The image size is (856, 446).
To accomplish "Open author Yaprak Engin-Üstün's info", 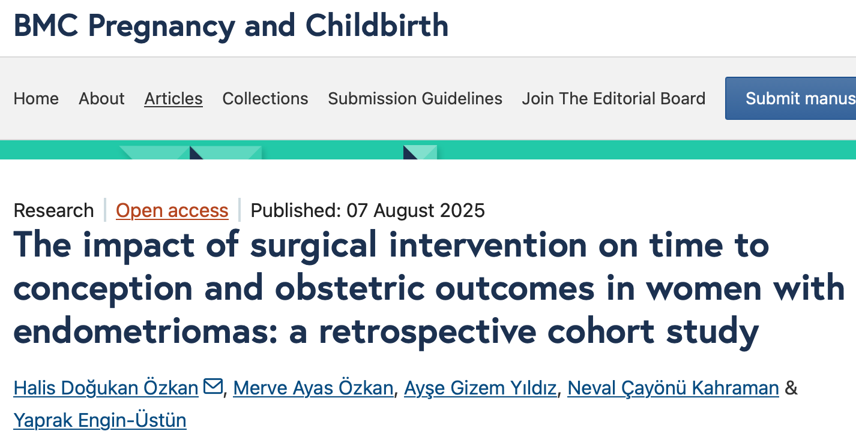I will [x=100, y=420].
